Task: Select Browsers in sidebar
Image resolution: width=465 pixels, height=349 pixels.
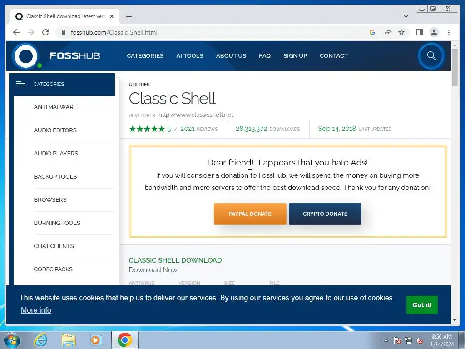Action: (50, 200)
